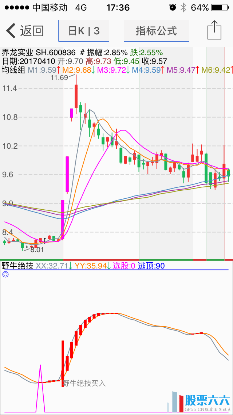
Task: Tap the Bluetooth status icon
Action: tap(183, 8)
